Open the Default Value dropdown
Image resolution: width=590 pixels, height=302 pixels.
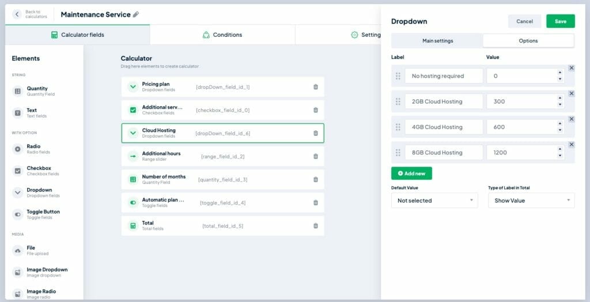[434, 201]
